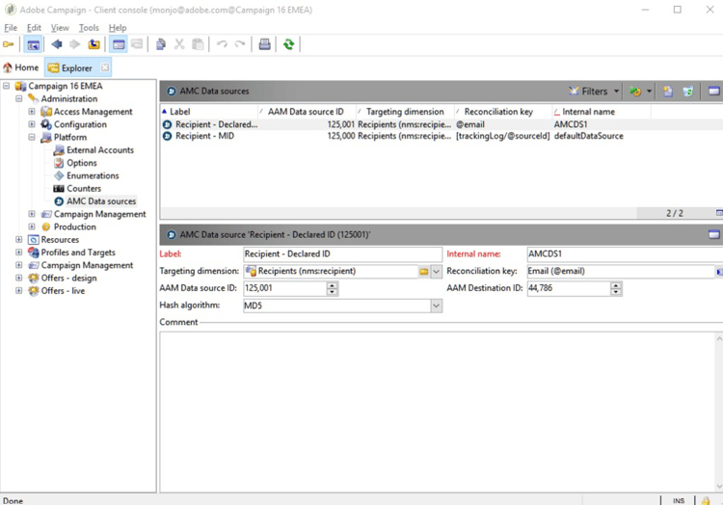723x505 pixels.
Task: Click the Print toolbar icon
Action: (x=264, y=44)
